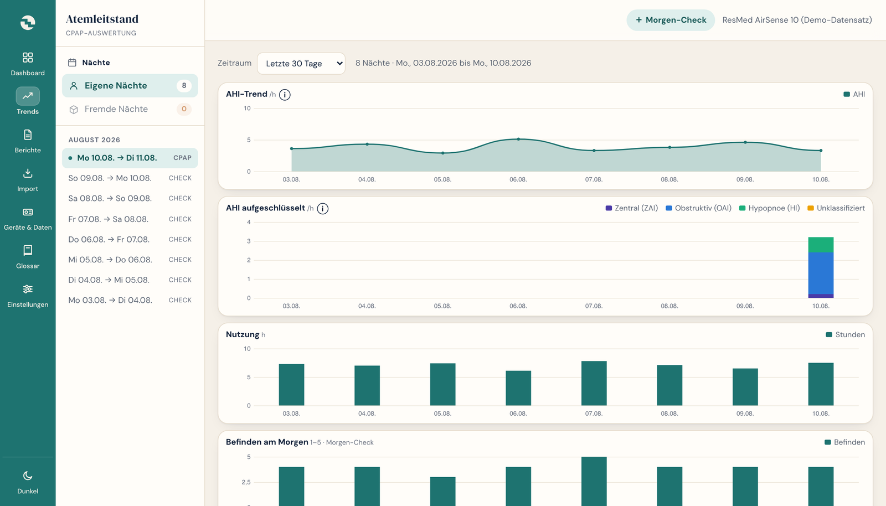Select night Di 04.08. → Mi 05.08.
886x506 pixels.
pos(130,280)
